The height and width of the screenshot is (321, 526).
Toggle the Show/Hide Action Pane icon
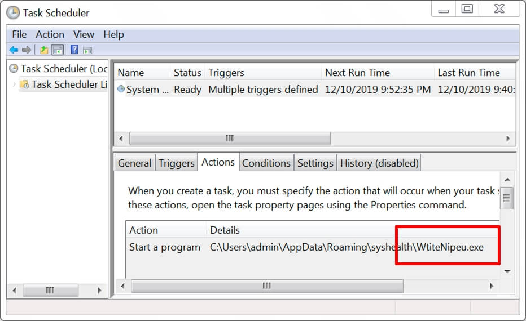coord(87,51)
